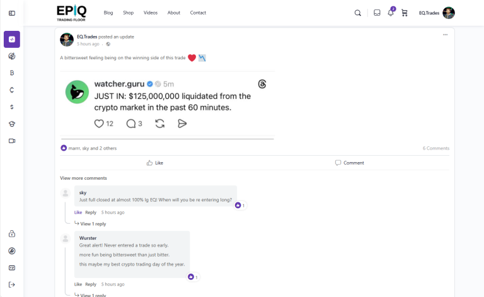Viewport: 484px width, 297px height.
Task: Check the notifications bell
Action: click(x=391, y=13)
